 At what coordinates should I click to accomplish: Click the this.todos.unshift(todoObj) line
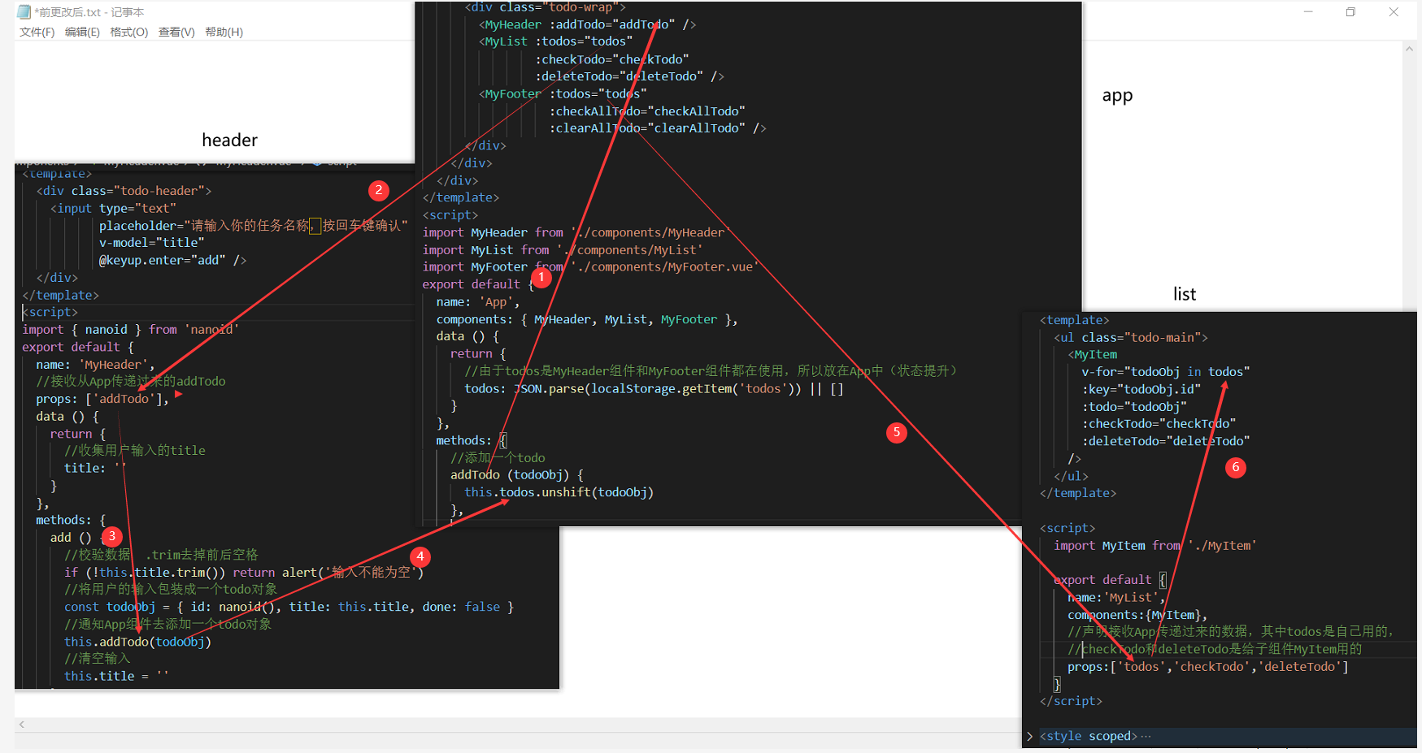coord(559,492)
